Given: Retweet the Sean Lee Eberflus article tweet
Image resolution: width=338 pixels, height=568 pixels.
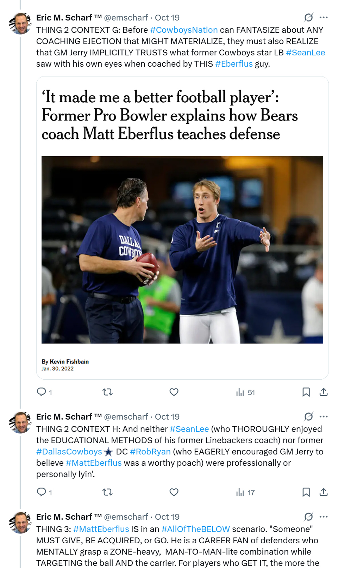Looking at the screenshot, I should click(x=107, y=392).
